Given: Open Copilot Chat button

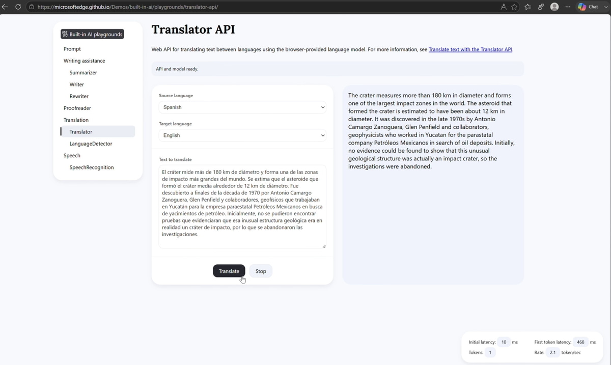Looking at the screenshot, I should pyautogui.click(x=588, y=7).
